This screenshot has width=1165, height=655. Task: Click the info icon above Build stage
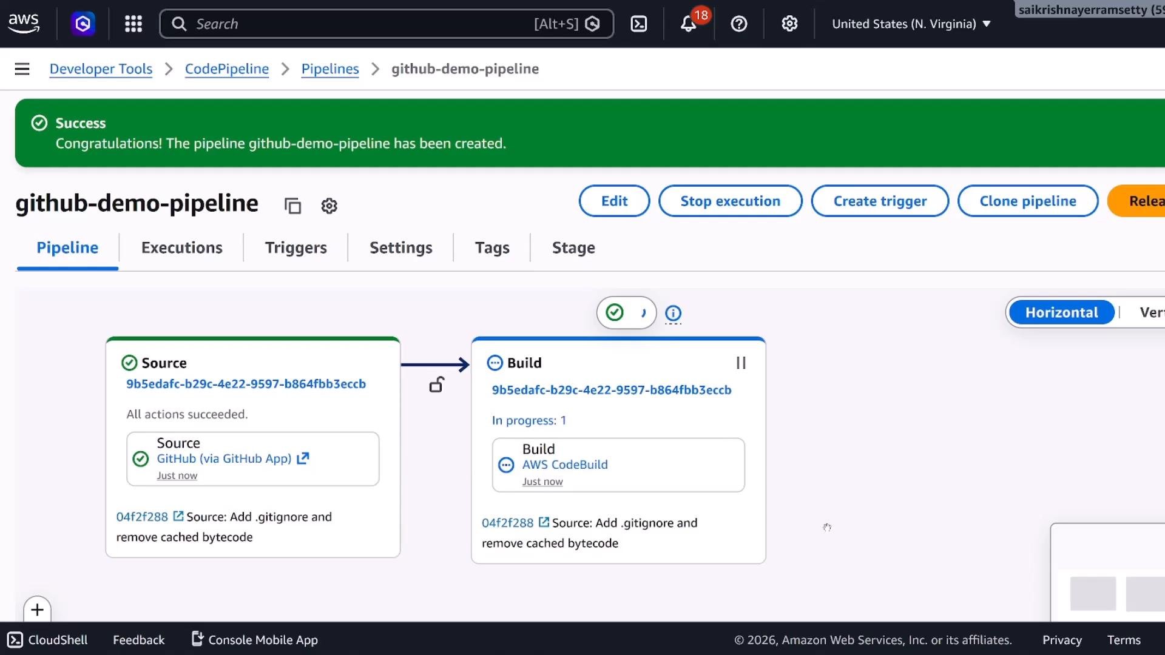click(x=674, y=313)
